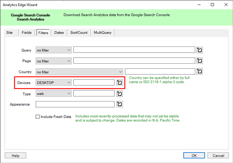
Task: Select the Sort/Count tab
Action: pyautogui.click(x=79, y=33)
